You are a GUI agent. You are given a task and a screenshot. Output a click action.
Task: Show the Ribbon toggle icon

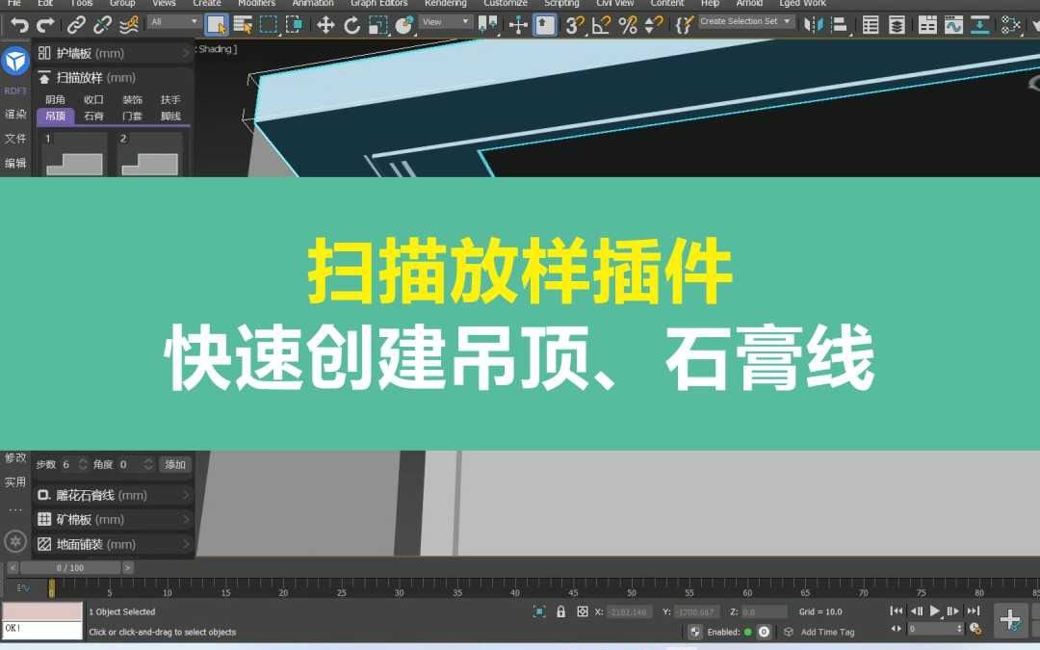coord(927,25)
